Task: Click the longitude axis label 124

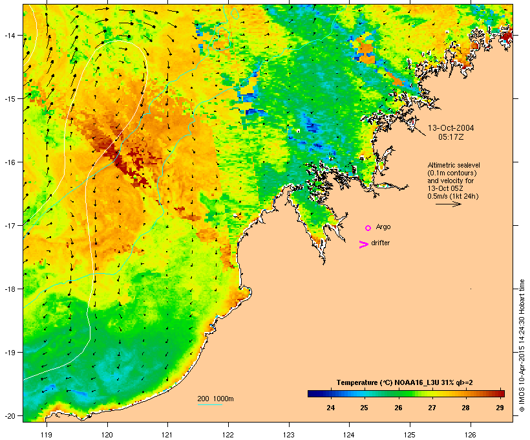Action: [349, 435]
